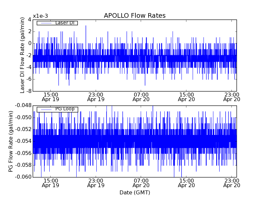This screenshot has width=263, height=197.
Task: Click the 'Date (GMT)' x-axis label
Action: 135,192
